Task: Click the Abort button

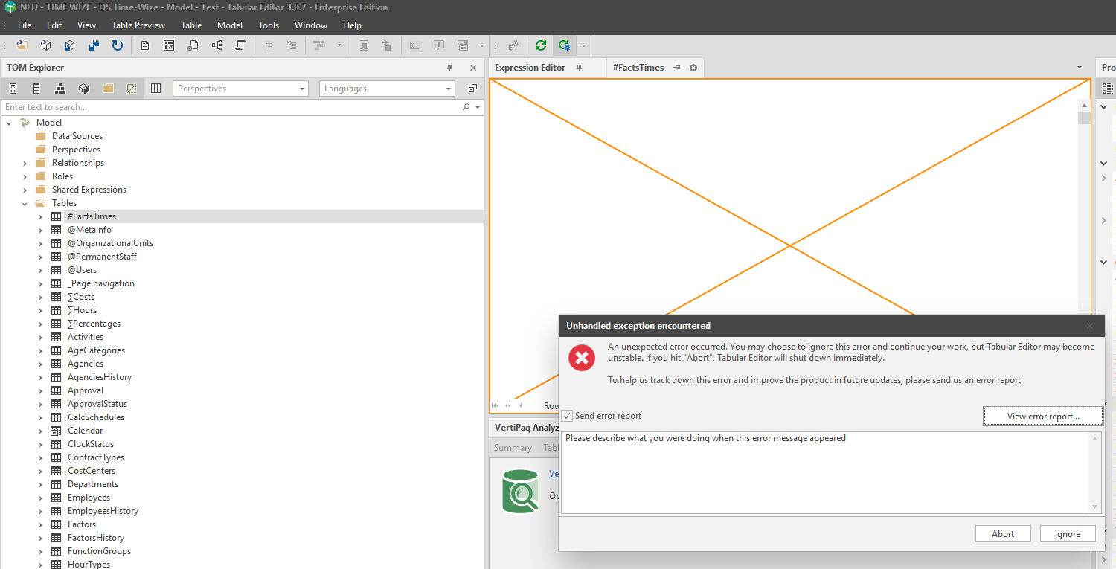Action: coord(1003,534)
